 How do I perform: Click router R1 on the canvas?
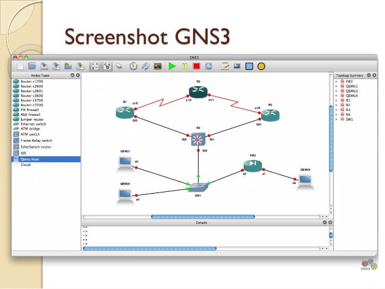[125, 113]
